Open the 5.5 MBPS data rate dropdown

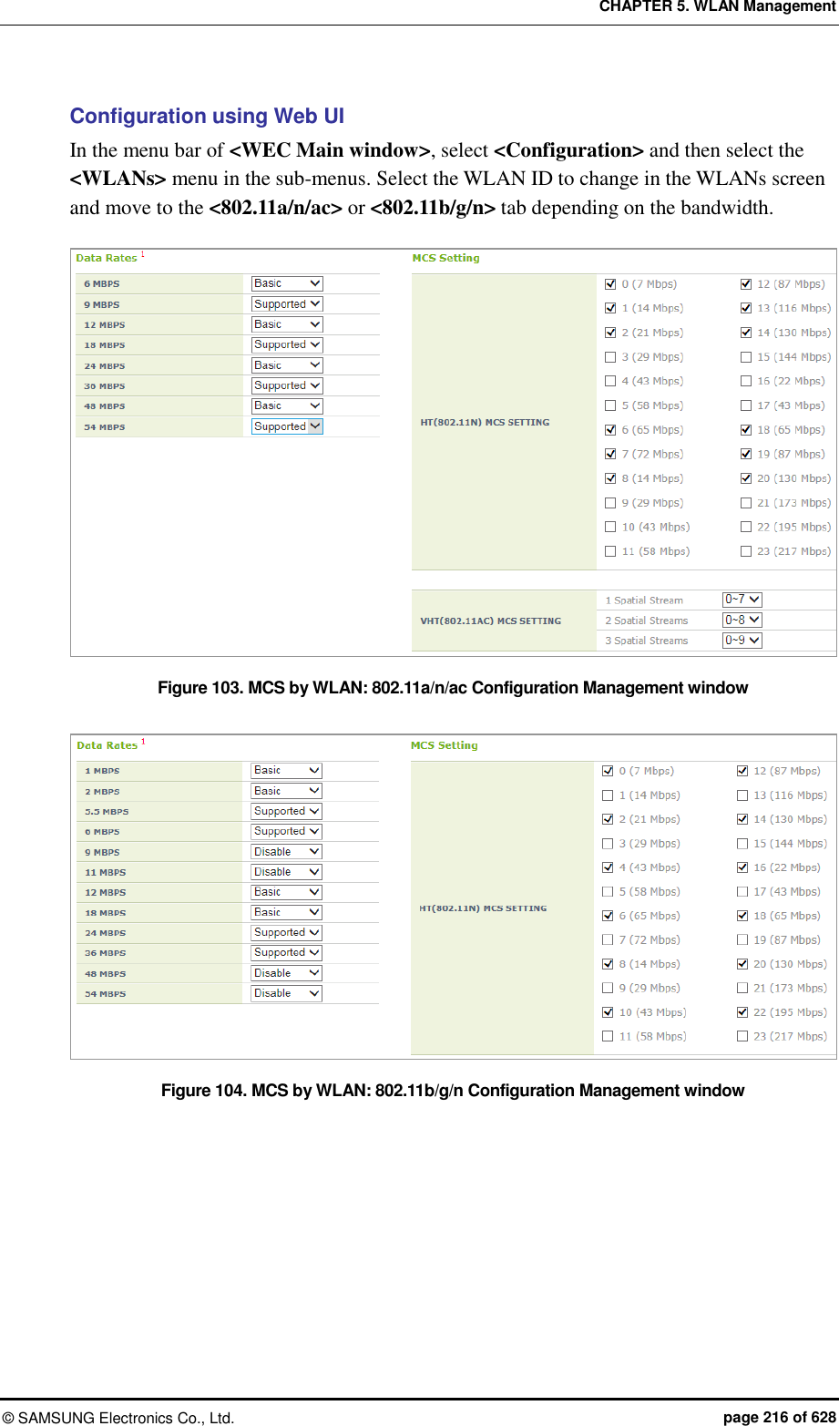tap(286, 811)
